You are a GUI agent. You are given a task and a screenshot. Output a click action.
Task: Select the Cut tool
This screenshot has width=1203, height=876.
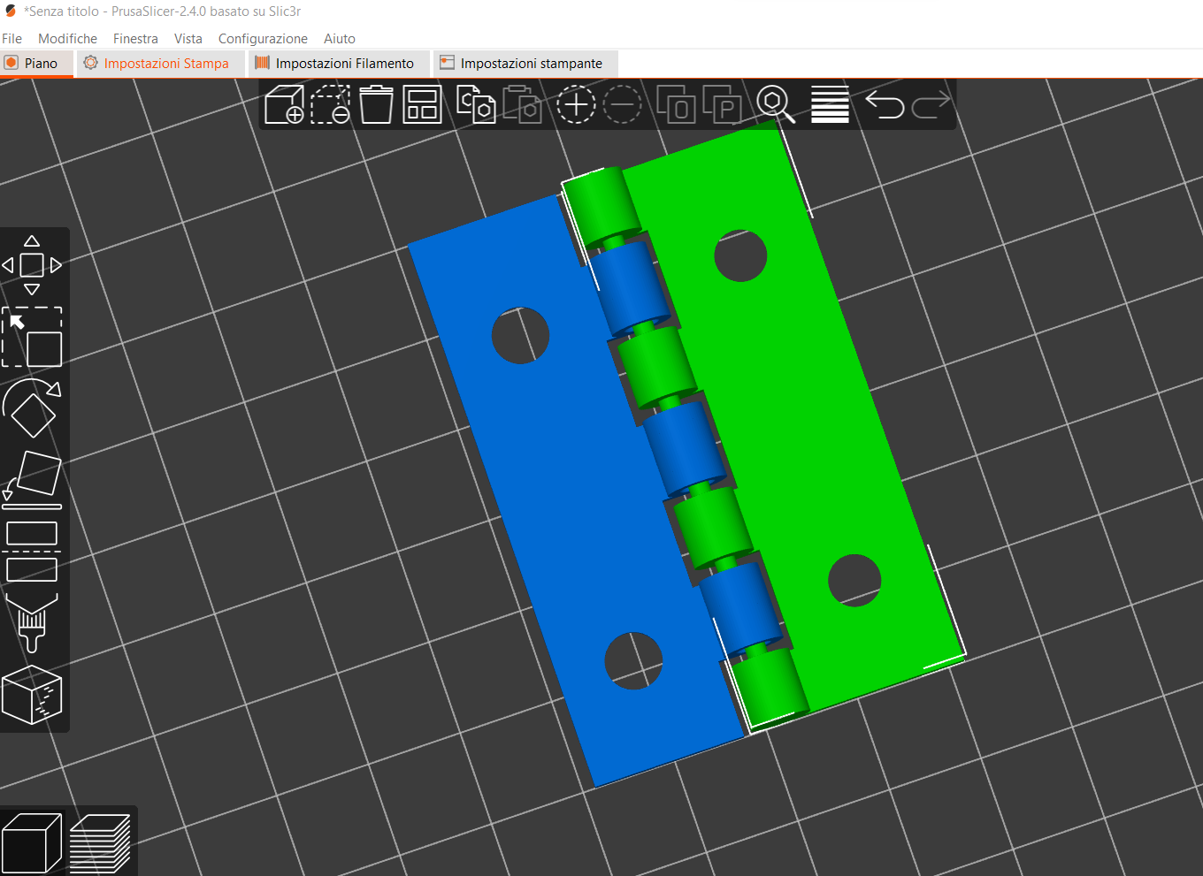point(32,552)
